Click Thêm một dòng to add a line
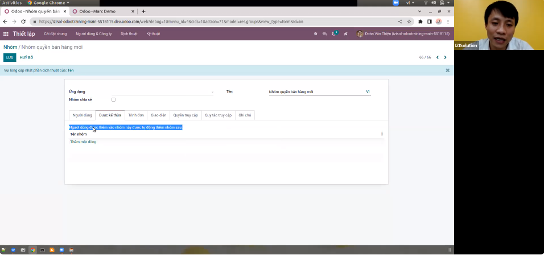The image size is (544, 255). pos(83,142)
